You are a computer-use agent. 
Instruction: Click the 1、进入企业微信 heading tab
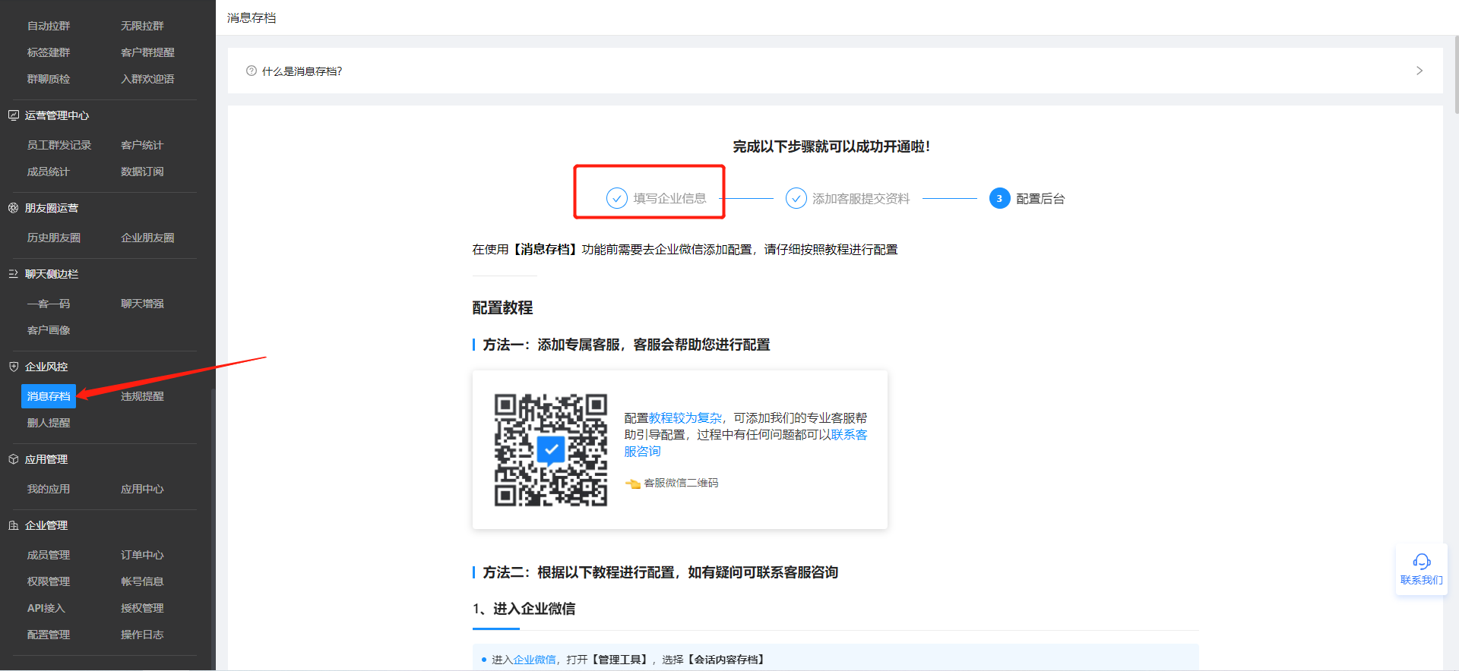pos(524,609)
